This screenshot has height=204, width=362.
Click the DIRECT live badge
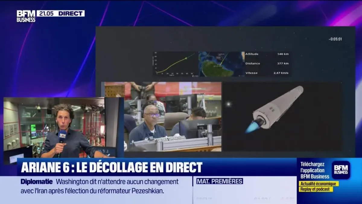pyautogui.click(x=71, y=13)
